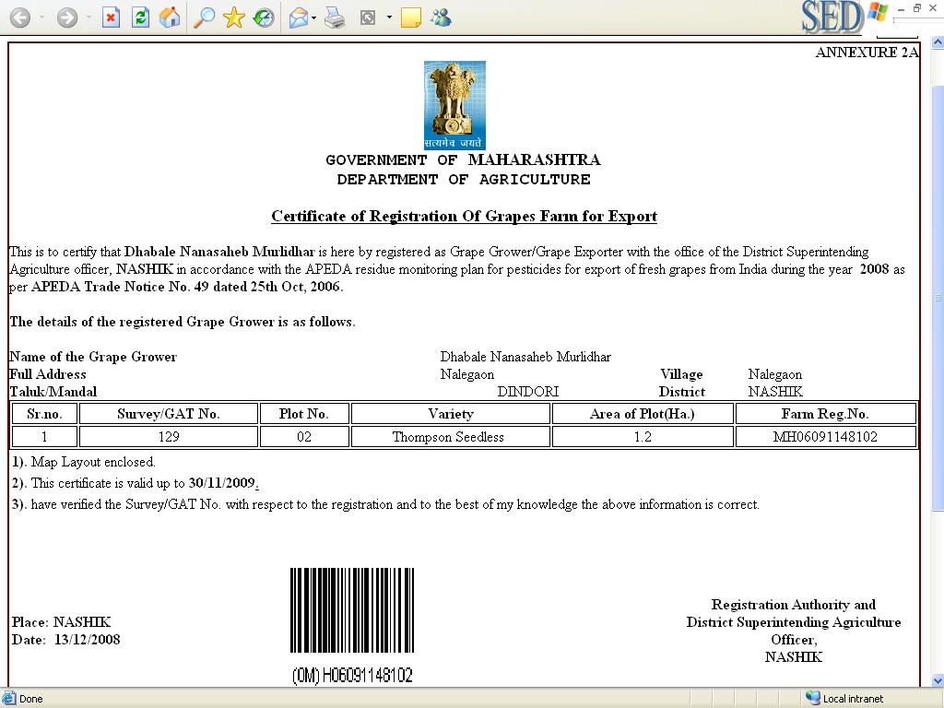This screenshot has height=708, width=944.
Task: Click the gray Edit toolbar icon
Action: pyautogui.click(x=367, y=18)
